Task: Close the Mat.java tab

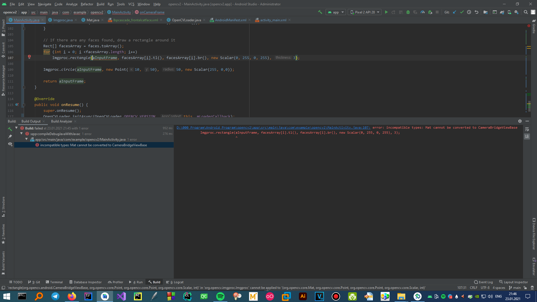Action: pyautogui.click(x=102, y=20)
